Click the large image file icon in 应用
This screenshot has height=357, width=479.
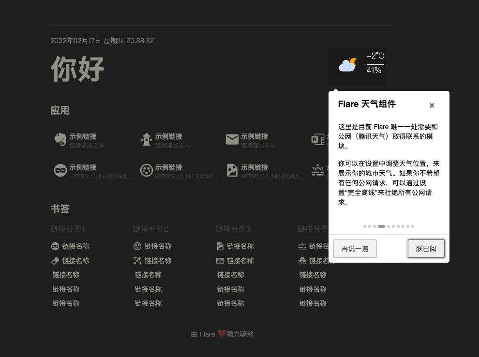coord(232,170)
